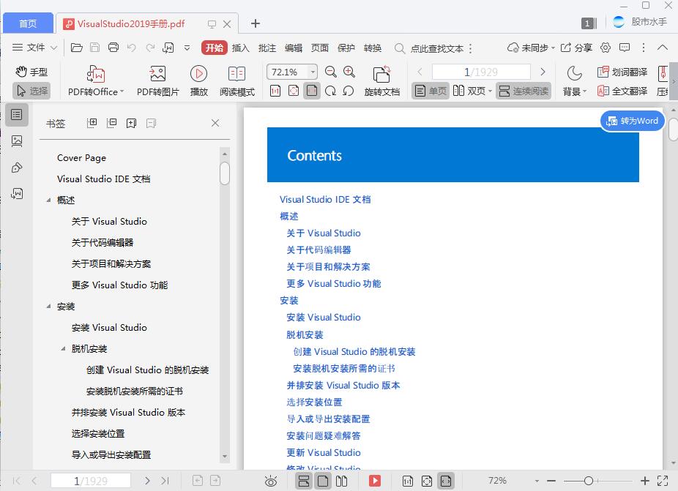Expand all bookmarks icon
The height and width of the screenshot is (491, 678).
(92, 123)
